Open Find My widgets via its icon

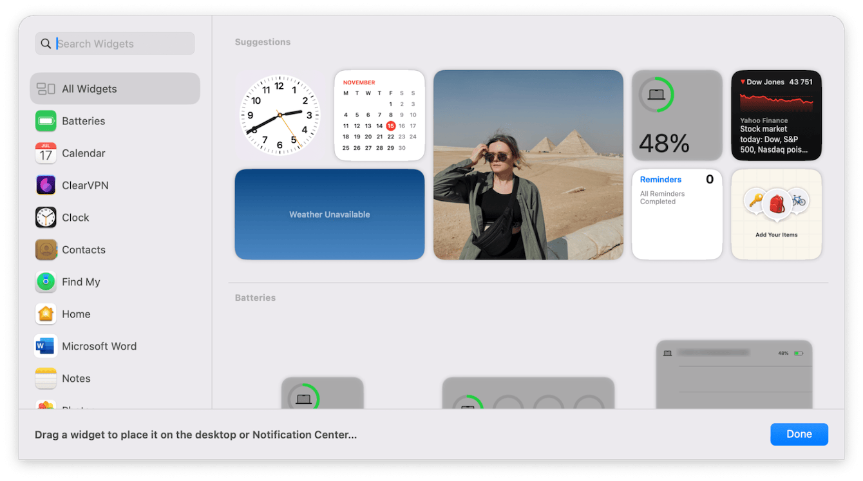click(46, 282)
